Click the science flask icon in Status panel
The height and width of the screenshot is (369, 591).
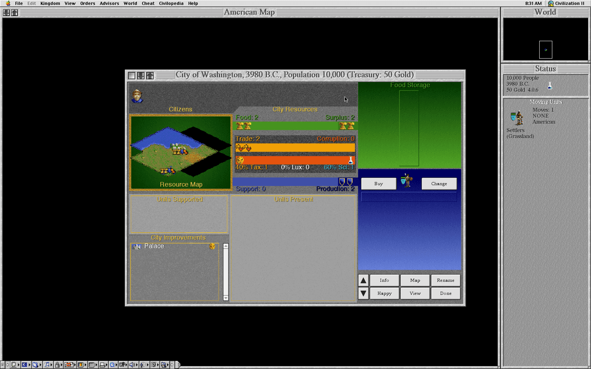pos(550,86)
